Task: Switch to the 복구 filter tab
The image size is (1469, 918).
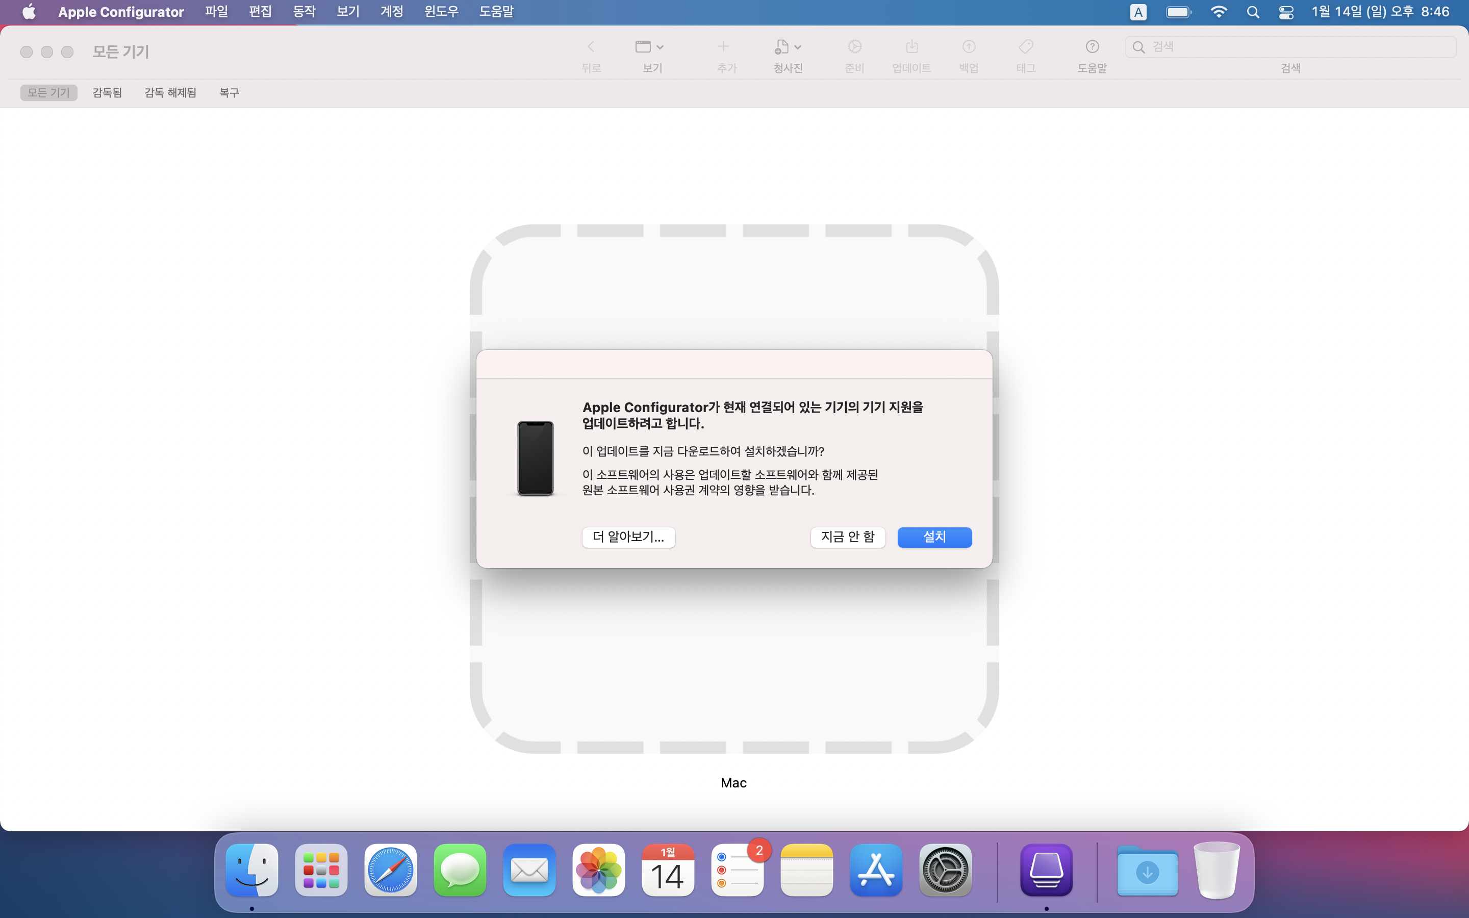Action: pos(229,92)
